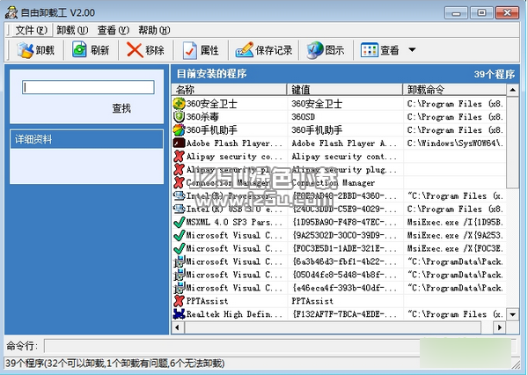
Task: Click the key value 360SD cell
Action: pos(303,116)
